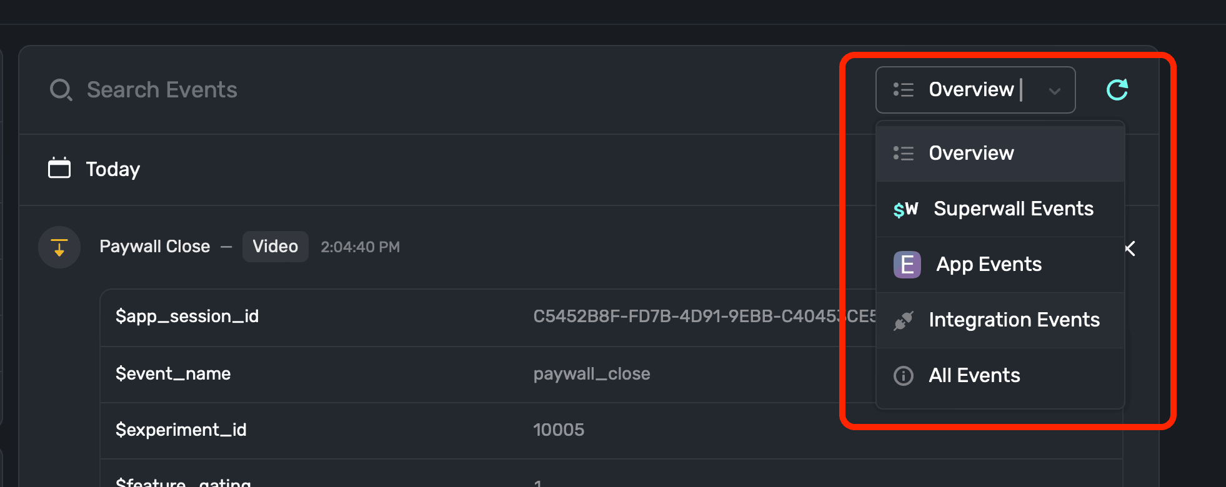This screenshot has height=487, width=1226.
Task: Choose Superwall Events option
Action: pyautogui.click(x=1000, y=209)
